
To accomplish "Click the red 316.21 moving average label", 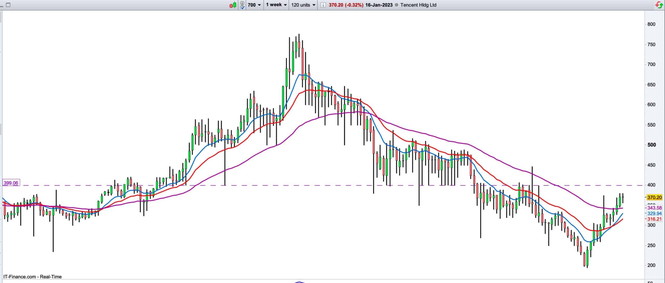I will 654,219.
